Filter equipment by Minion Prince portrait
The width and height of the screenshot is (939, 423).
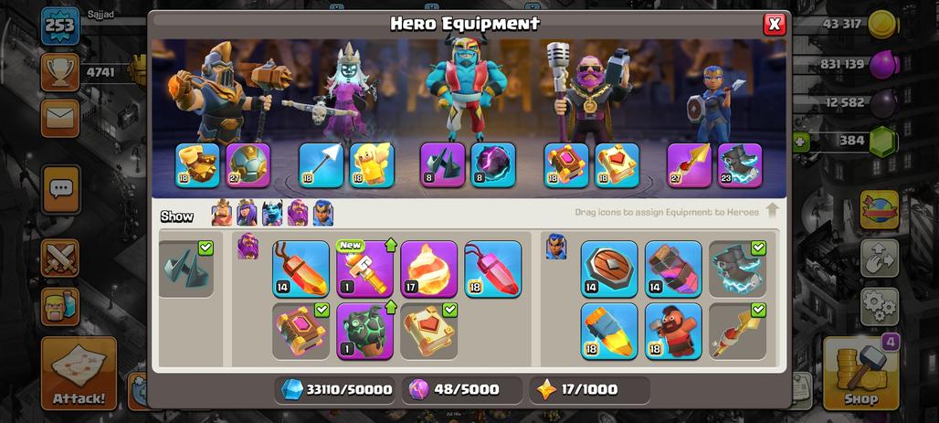tap(272, 213)
